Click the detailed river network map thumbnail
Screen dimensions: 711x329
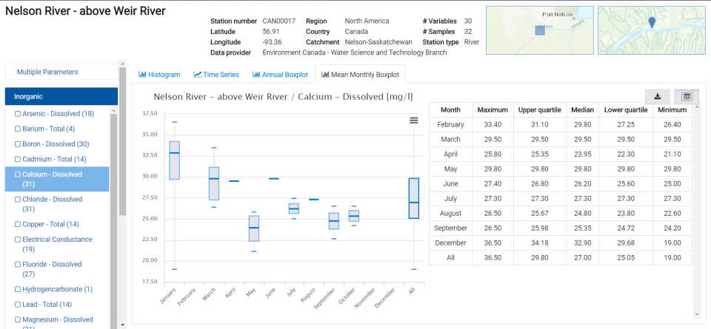click(652, 30)
